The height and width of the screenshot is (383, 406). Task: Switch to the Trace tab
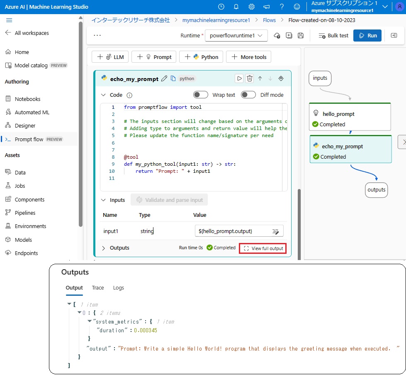(98, 288)
